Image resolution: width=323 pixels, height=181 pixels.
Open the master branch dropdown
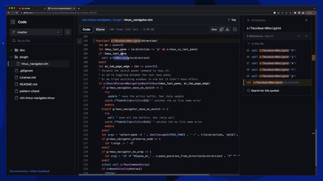click(x=36, y=32)
